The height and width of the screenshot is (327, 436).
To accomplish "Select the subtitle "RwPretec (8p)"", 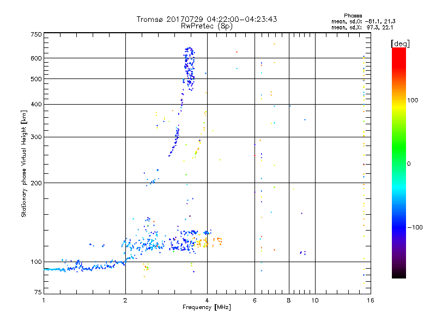I will coord(207,26).
